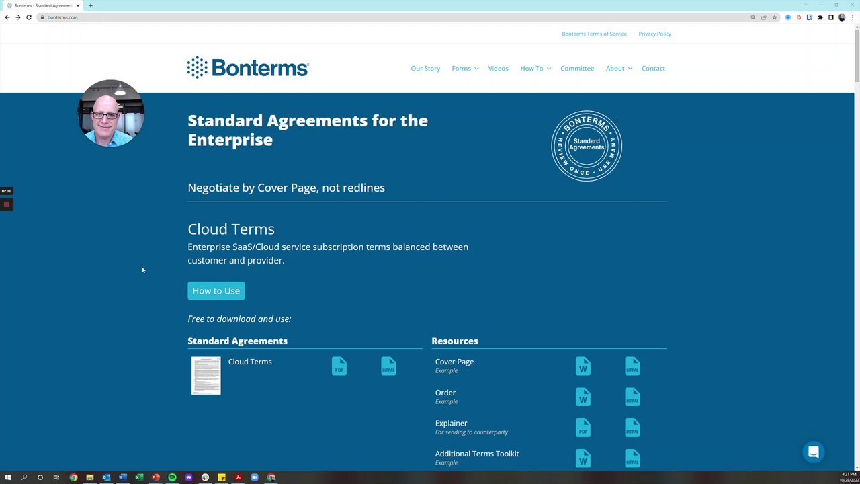Expand the Forms dropdown menu
This screenshot has width=860, height=484.
pos(465,68)
